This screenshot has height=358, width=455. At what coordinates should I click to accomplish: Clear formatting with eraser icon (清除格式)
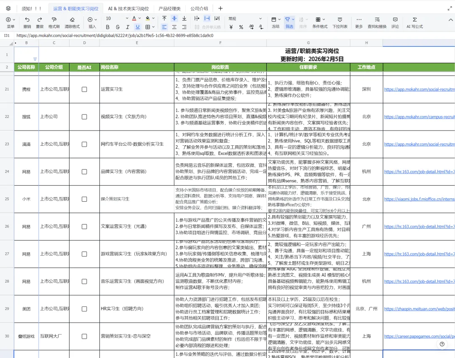coord(72,22)
